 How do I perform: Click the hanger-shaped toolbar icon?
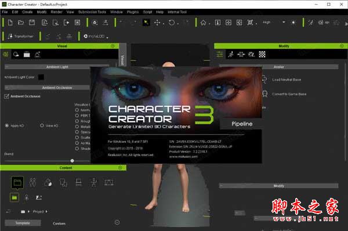(x=106, y=23)
